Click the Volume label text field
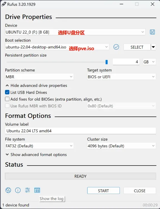This screenshot has height=209, width=160. (x=80, y=131)
